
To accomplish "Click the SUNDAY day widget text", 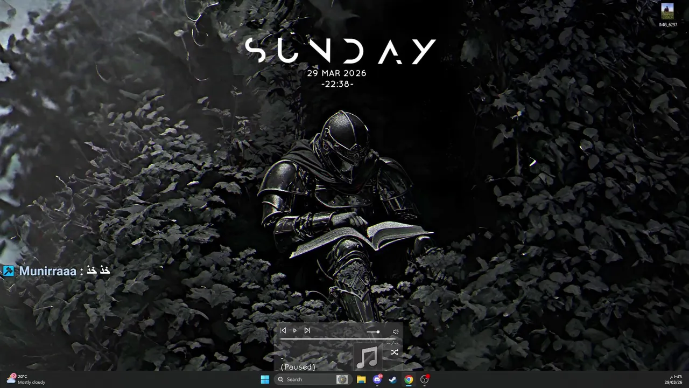I will 340,51.
